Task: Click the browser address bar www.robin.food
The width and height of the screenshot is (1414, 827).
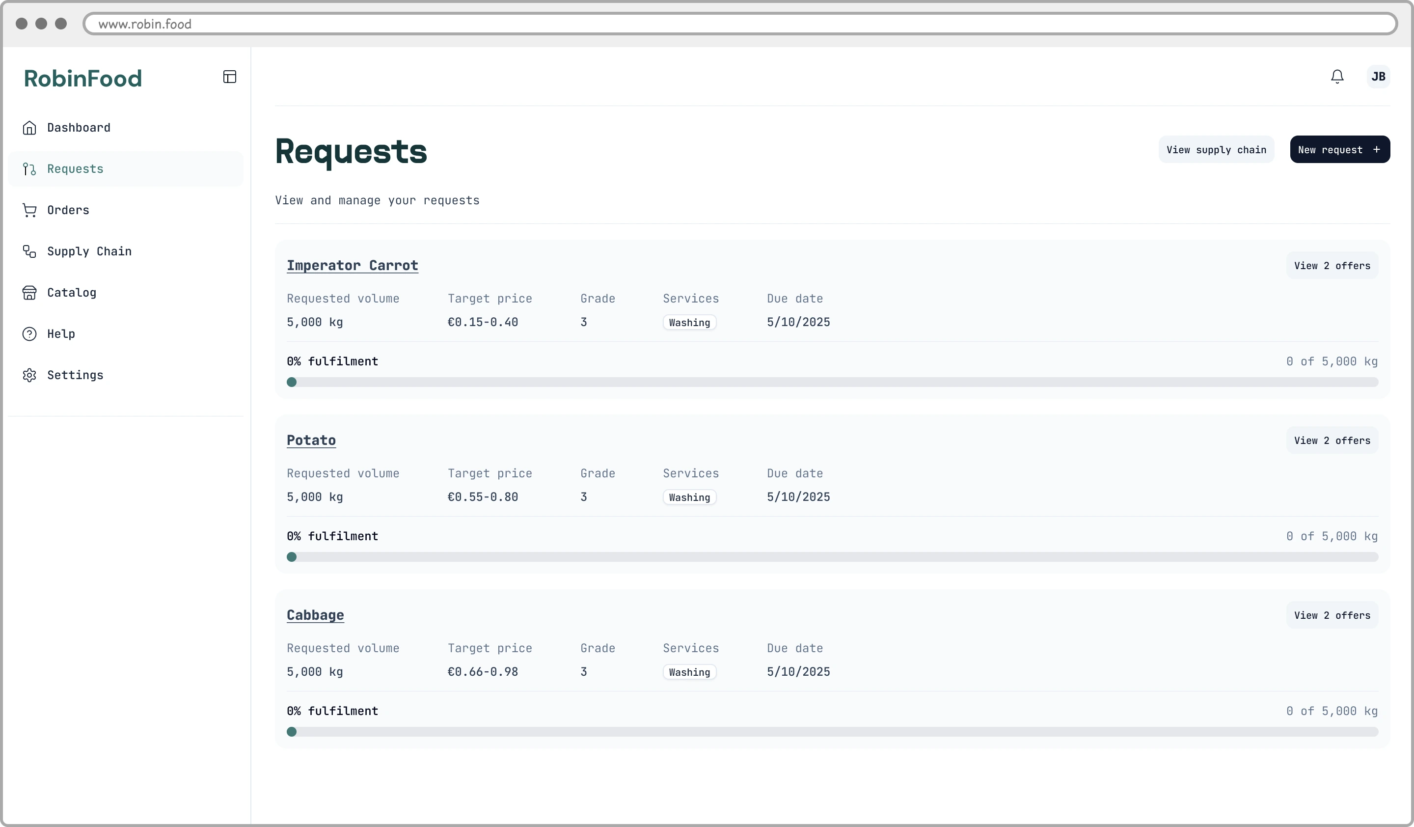Action: point(740,24)
